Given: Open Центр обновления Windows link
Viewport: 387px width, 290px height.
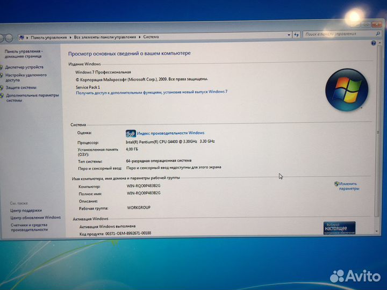Looking at the screenshot, I should click(35, 218).
